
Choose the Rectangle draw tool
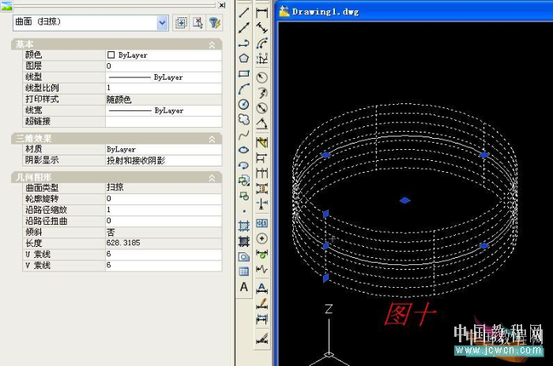(x=244, y=73)
